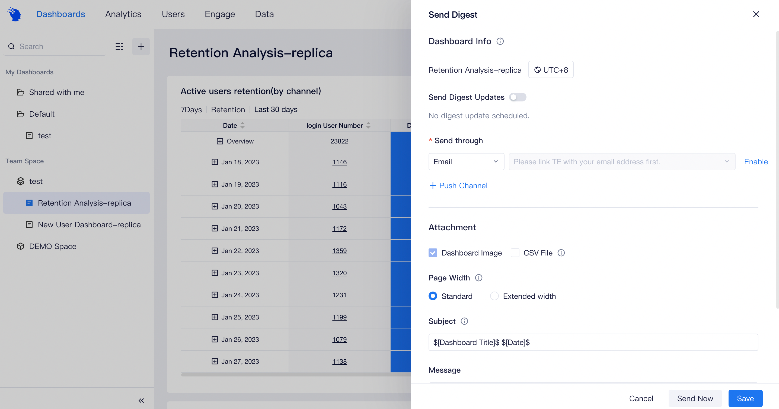
Task: Sort by login User Number column arrows
Action: click(x=368, y=126)
